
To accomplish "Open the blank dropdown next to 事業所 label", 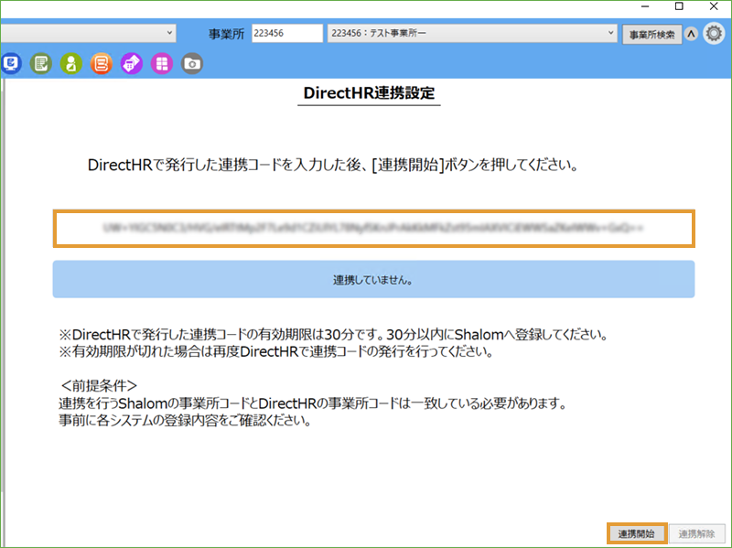I will coord(88,33).
